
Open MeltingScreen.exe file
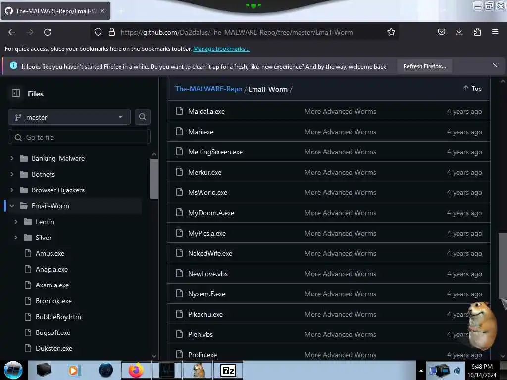click(x=215, y=152)
